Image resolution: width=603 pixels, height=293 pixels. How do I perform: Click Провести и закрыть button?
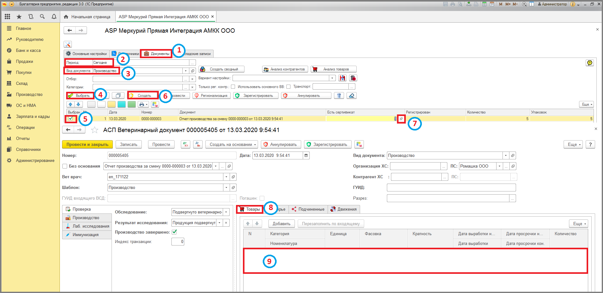coord(87,144)
